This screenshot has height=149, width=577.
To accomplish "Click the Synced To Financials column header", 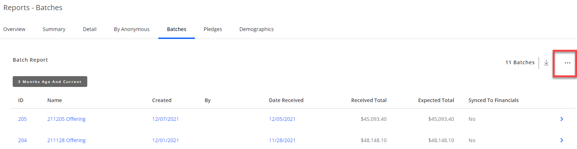I will pos(493,100).
